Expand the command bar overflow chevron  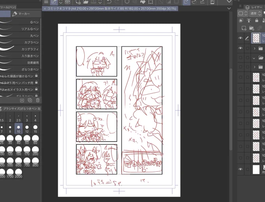point(229,2)
